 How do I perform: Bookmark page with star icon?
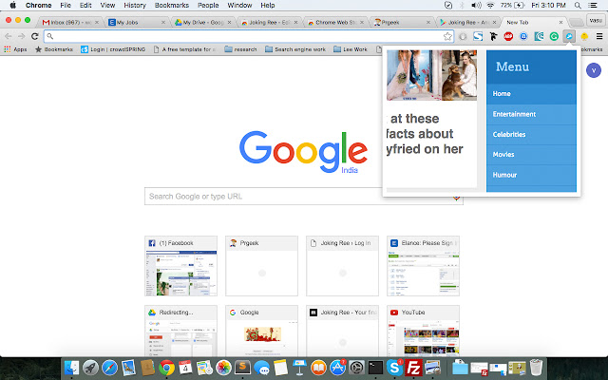click(x=447, y=36)
